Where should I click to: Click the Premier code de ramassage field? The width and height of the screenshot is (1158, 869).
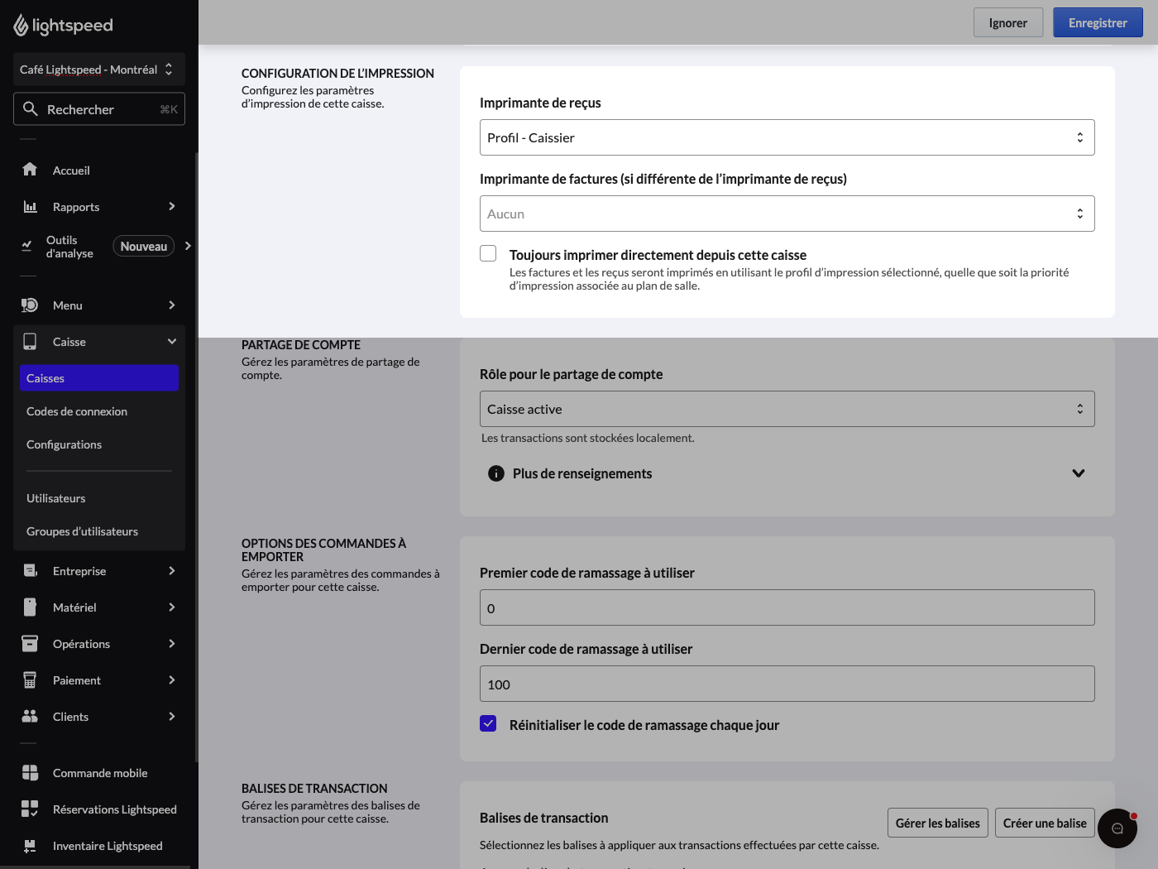click(787, 607)
